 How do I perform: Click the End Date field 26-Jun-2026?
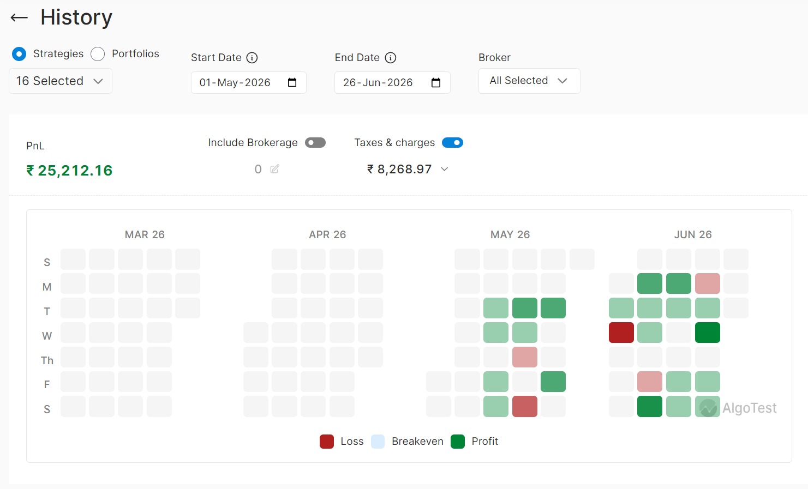coord(392,83)
